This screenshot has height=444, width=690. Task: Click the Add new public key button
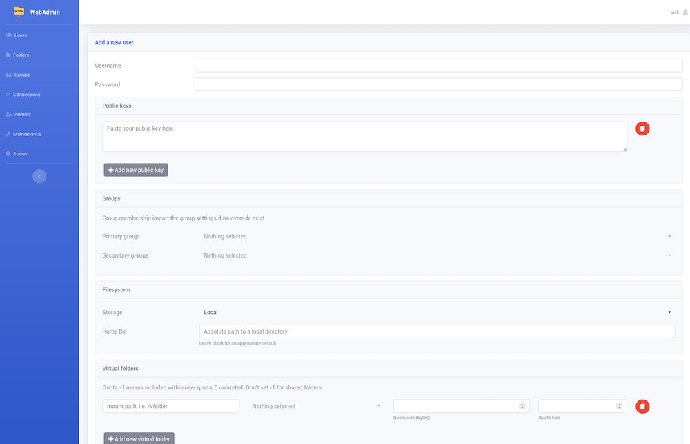(136, 169)
